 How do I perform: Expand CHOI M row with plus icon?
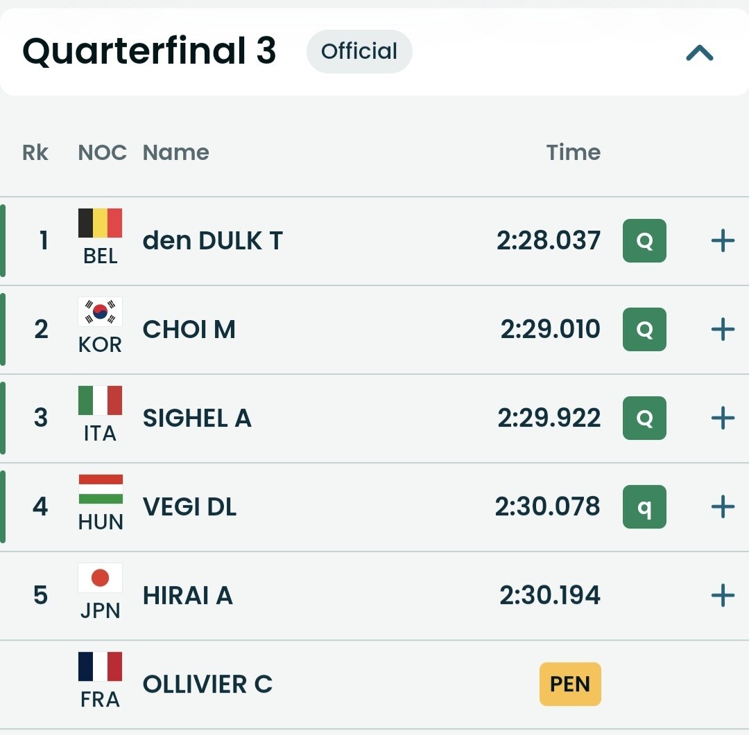pyautogui.click(x=723, y=329)
